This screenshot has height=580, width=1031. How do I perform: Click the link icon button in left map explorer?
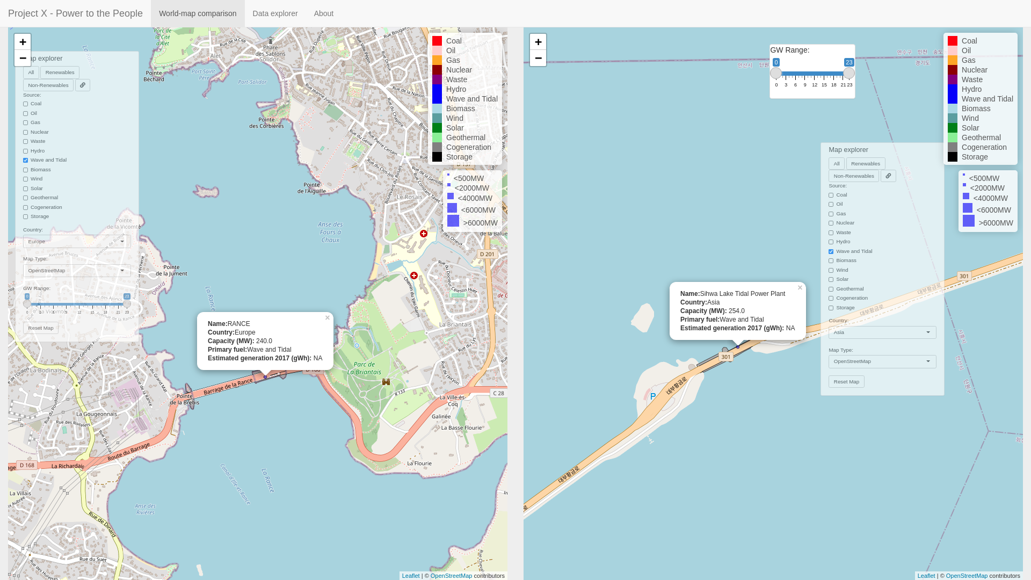coord(83,85)
